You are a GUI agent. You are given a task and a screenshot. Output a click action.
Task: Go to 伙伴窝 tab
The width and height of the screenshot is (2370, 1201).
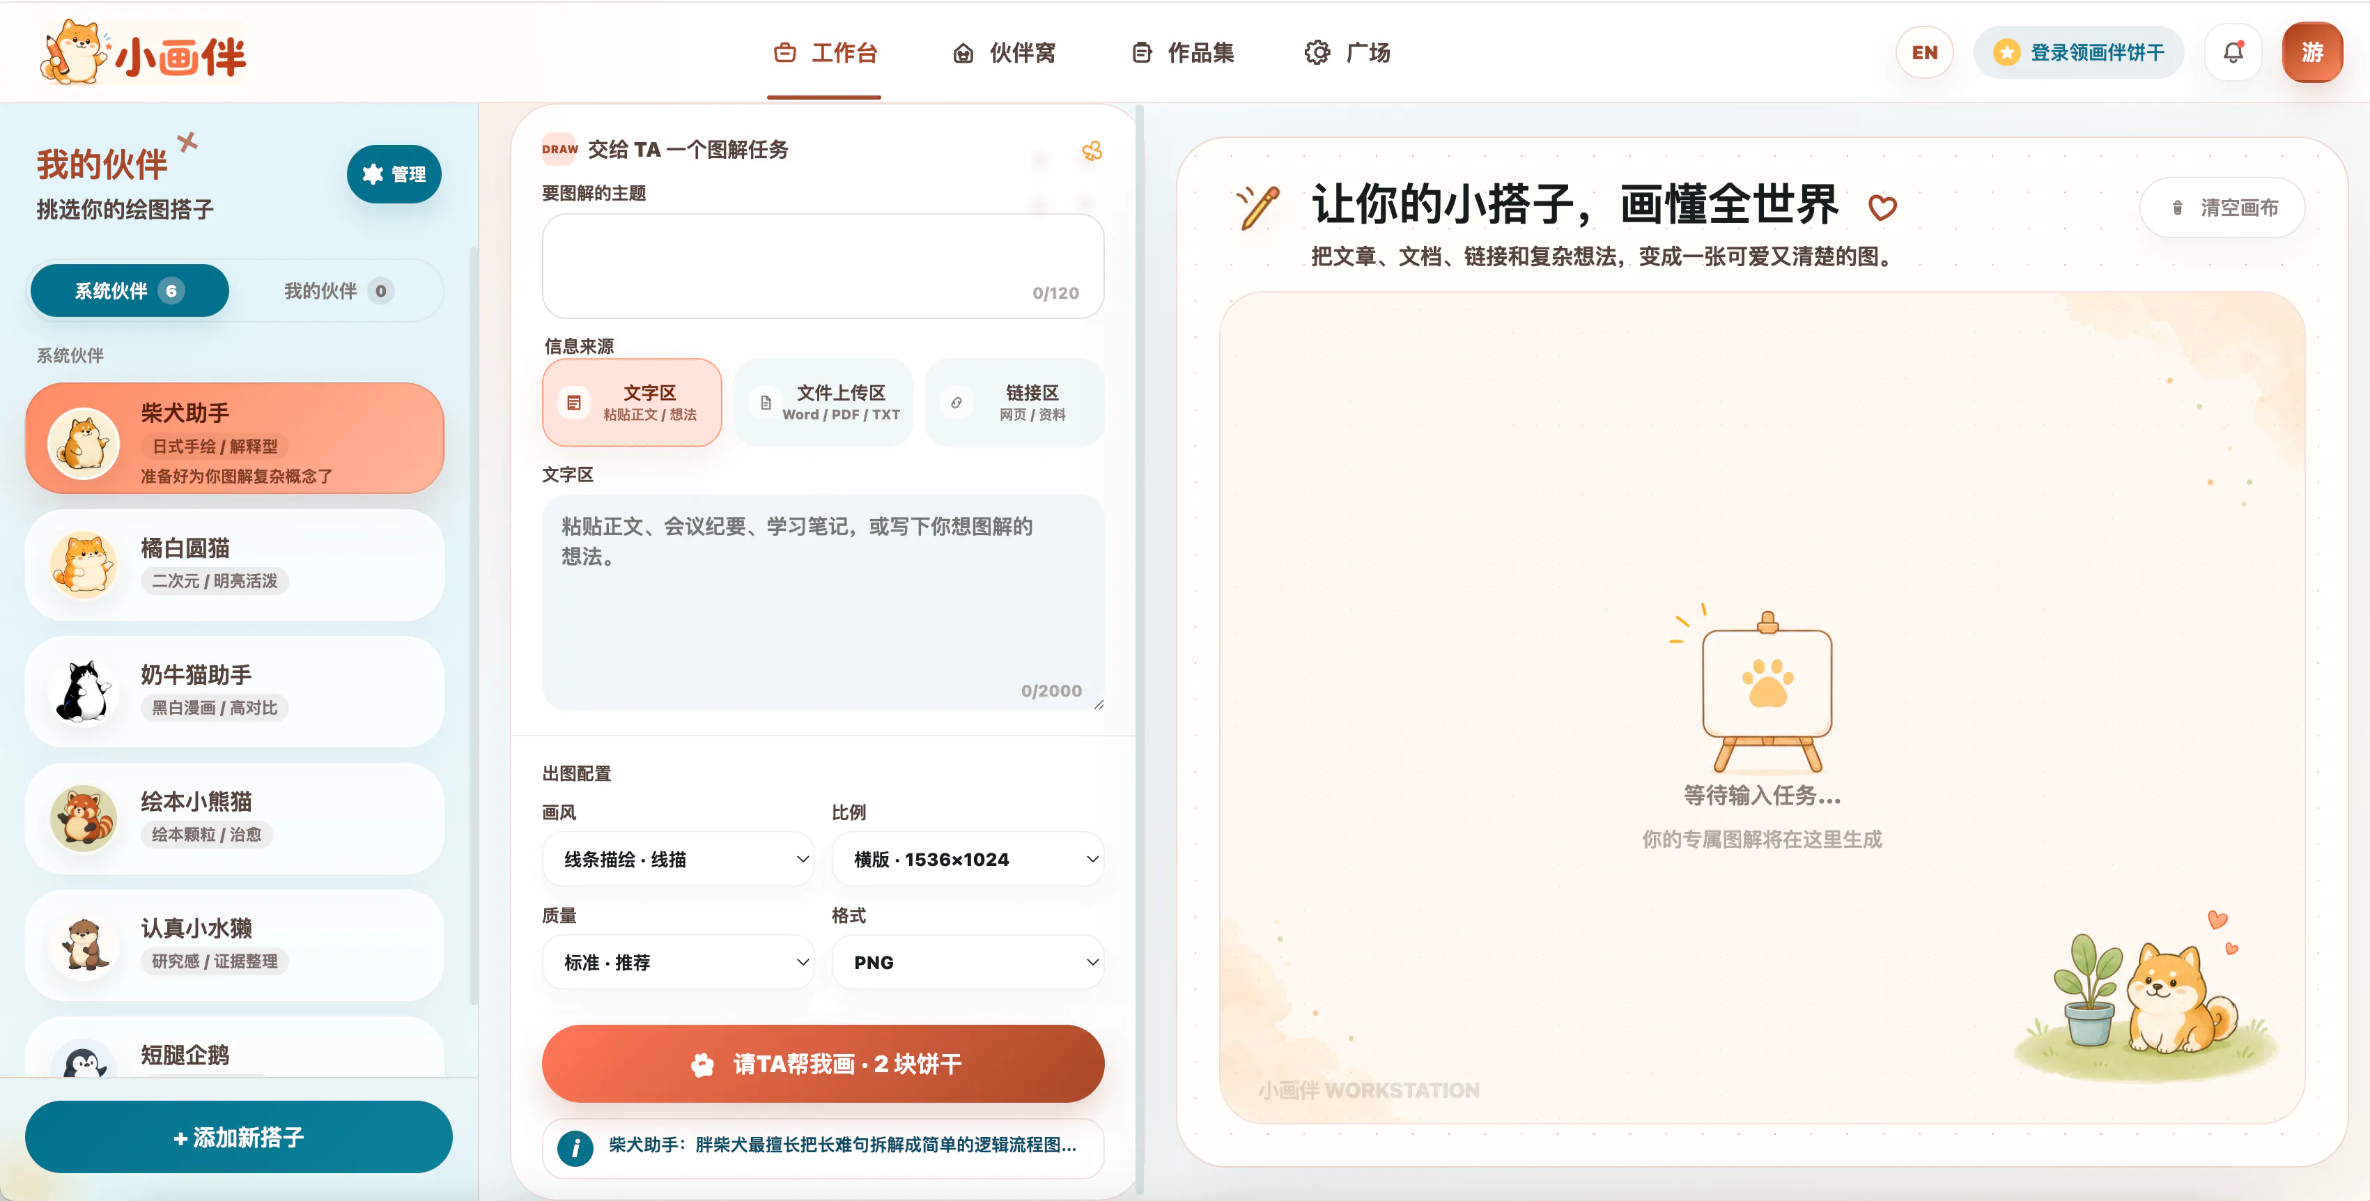[x=1004, y=52]
